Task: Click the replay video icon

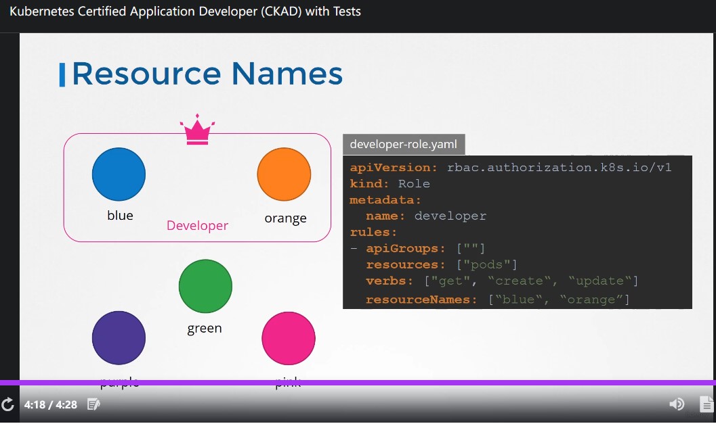Action: pos(7,404)
